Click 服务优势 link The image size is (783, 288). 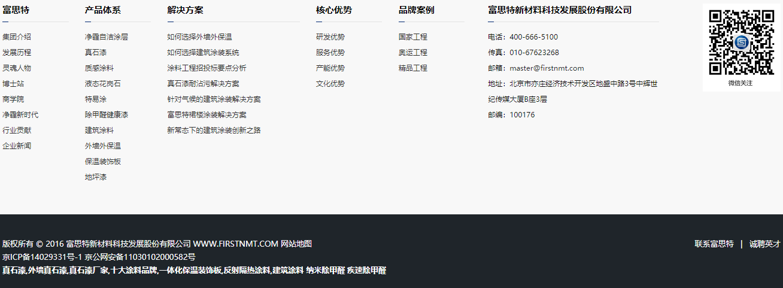[x=330, y=53]
